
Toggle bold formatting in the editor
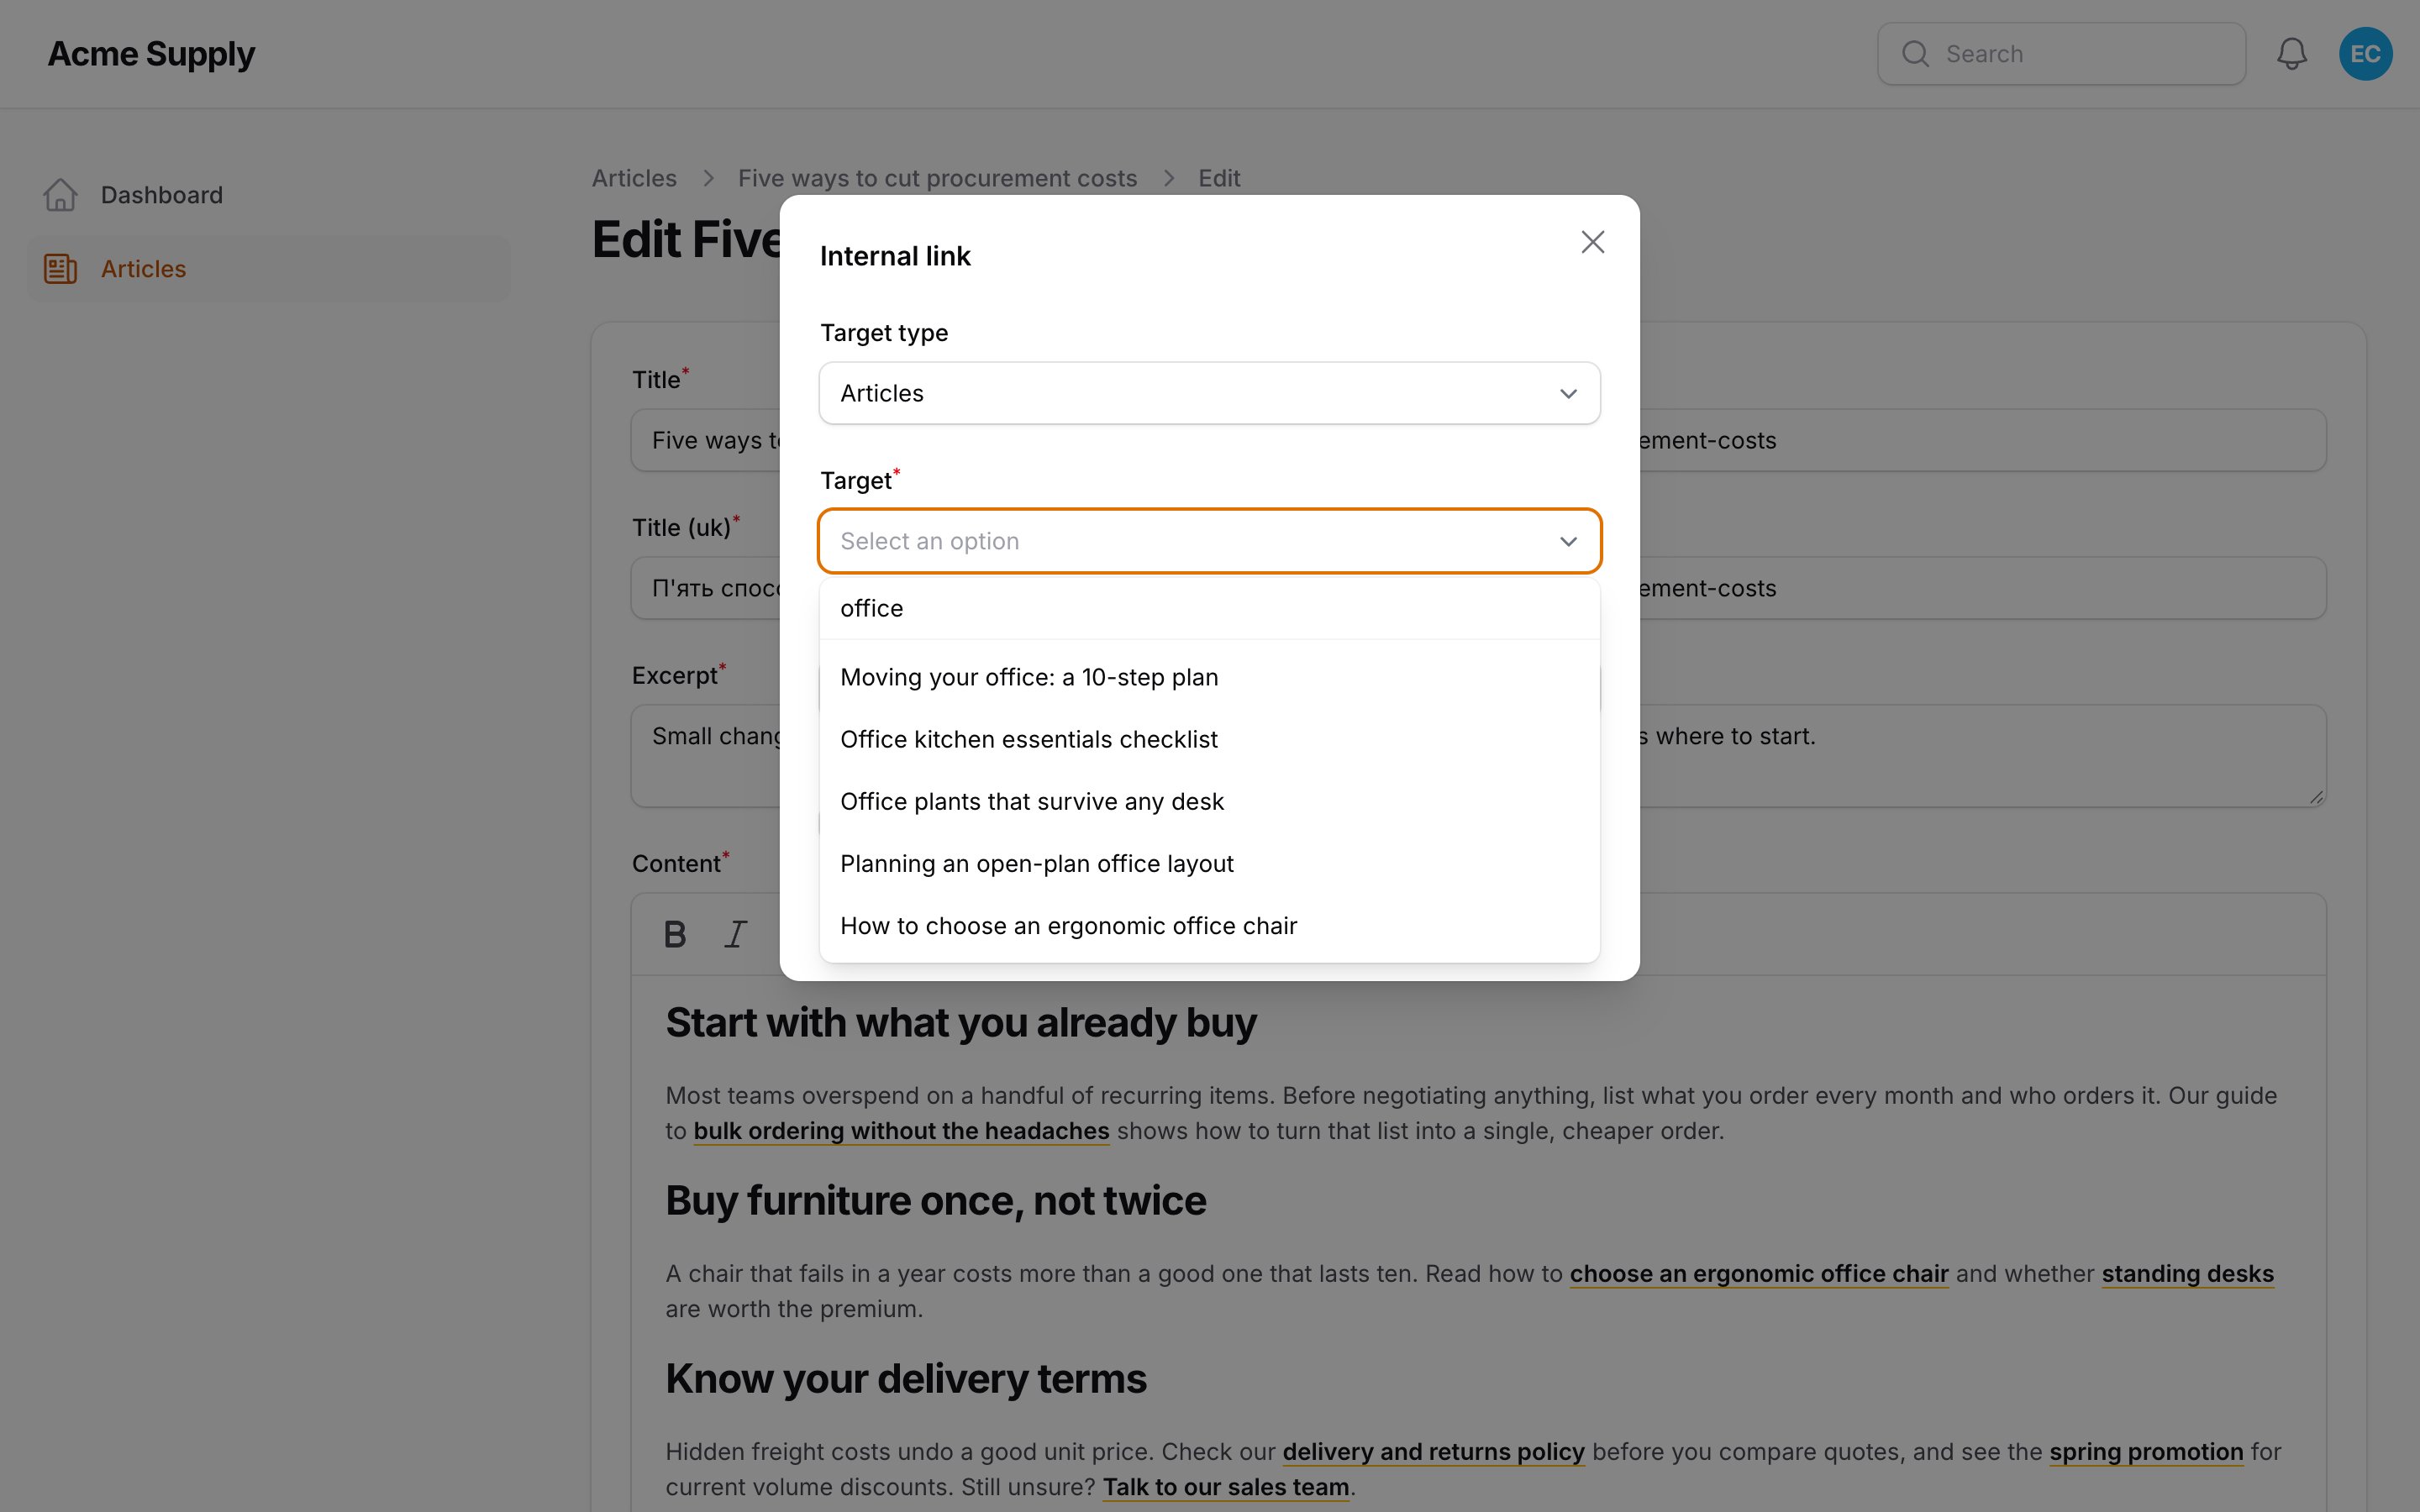coord(675,934)
